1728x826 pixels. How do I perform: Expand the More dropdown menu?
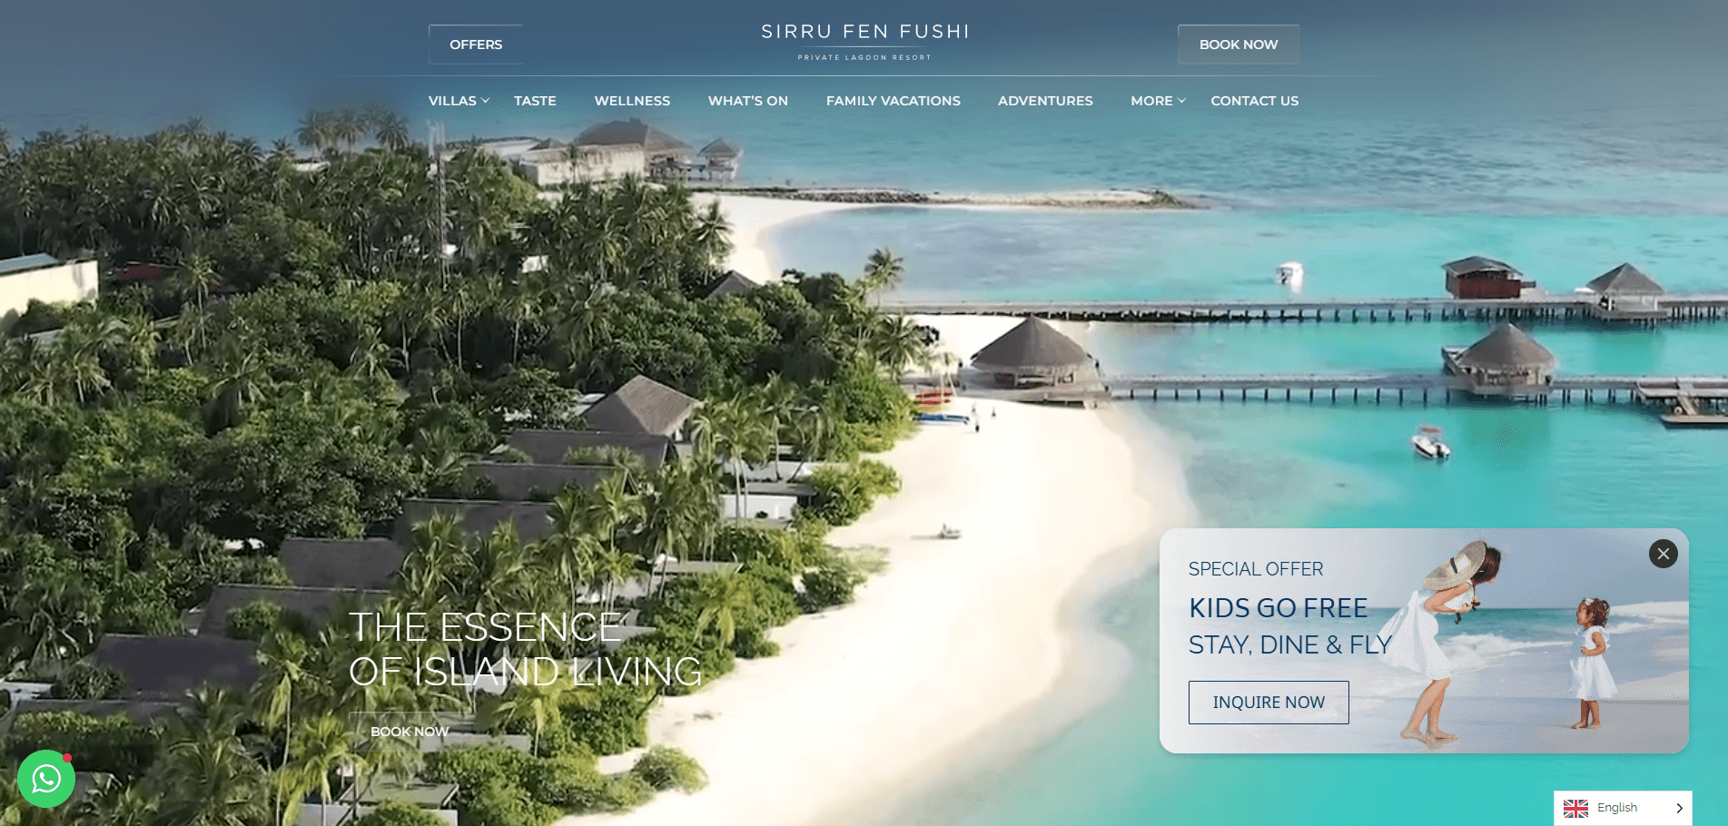pos(1158,101)
